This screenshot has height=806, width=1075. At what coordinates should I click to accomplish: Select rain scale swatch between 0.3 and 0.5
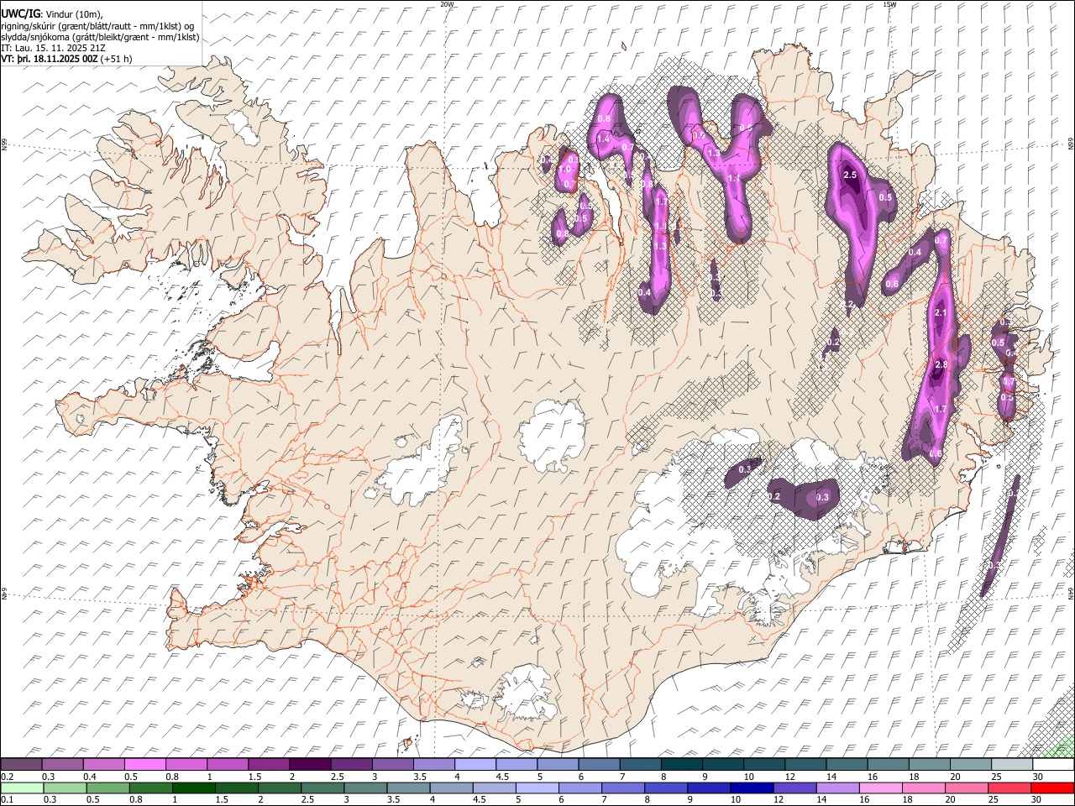(65, 788)
